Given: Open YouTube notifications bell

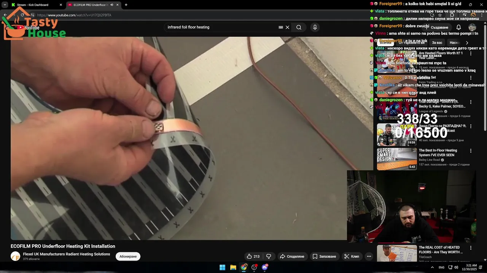Looking at the screenshot, I should coord(458,27).
